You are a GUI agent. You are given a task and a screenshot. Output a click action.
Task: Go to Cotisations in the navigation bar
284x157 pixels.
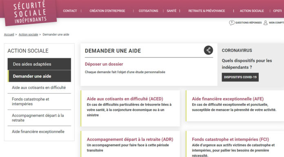(x=149, y=11)
